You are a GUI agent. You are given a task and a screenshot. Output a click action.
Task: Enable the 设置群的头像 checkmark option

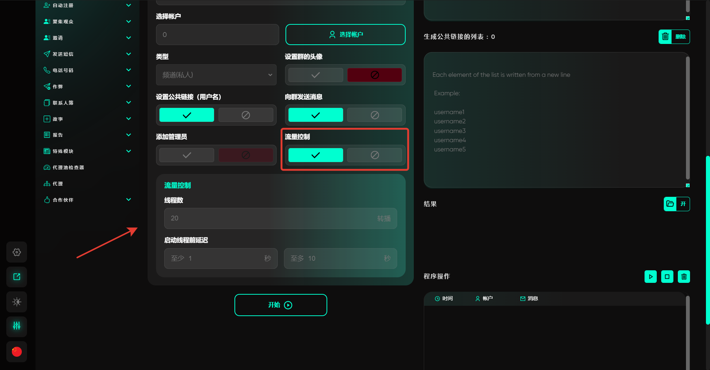click(x=315, y=75)
